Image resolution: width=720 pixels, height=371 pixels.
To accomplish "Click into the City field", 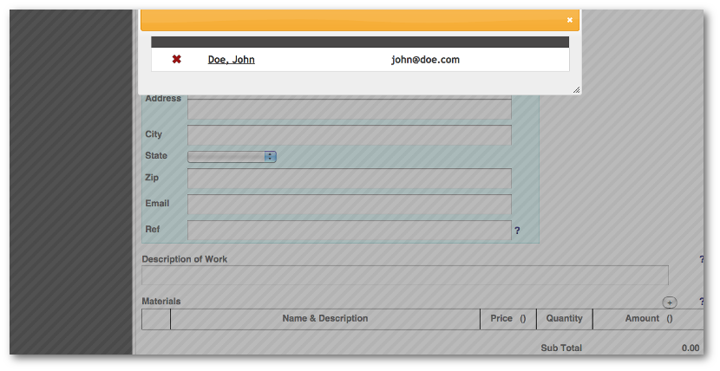I will click(349, 135).
